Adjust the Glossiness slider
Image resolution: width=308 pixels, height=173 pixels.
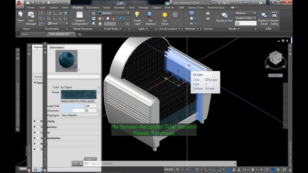pos(73,111)
